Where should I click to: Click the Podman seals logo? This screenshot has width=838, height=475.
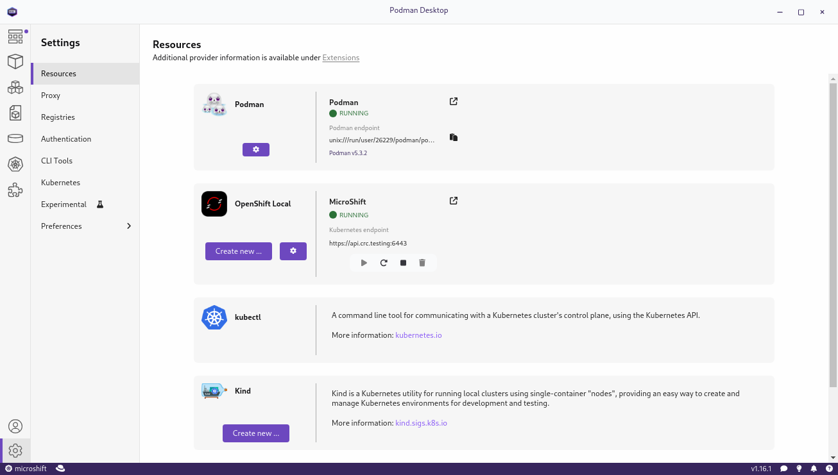[214, 104]
